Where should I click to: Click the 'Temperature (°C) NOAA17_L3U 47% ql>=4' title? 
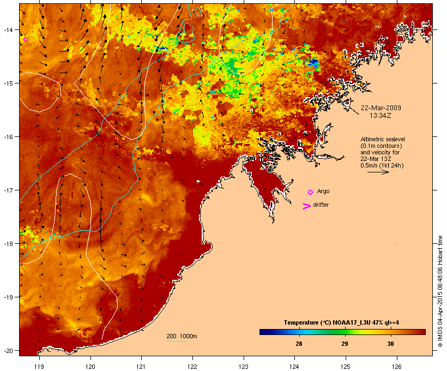341,322
